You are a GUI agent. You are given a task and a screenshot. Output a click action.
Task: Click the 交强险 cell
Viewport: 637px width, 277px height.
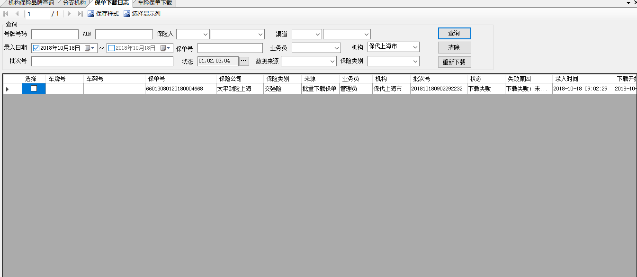pos(282,89)
